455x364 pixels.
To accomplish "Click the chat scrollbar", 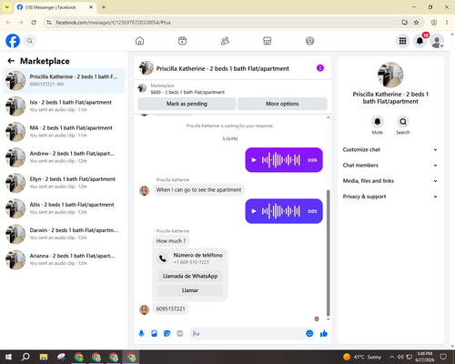I will pyautogui.click(x=328, y=253).
